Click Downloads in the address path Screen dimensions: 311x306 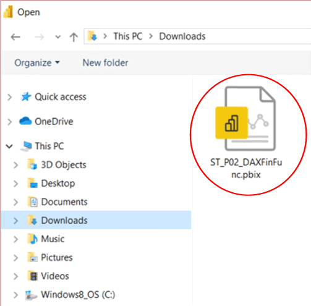pos(182,36)
